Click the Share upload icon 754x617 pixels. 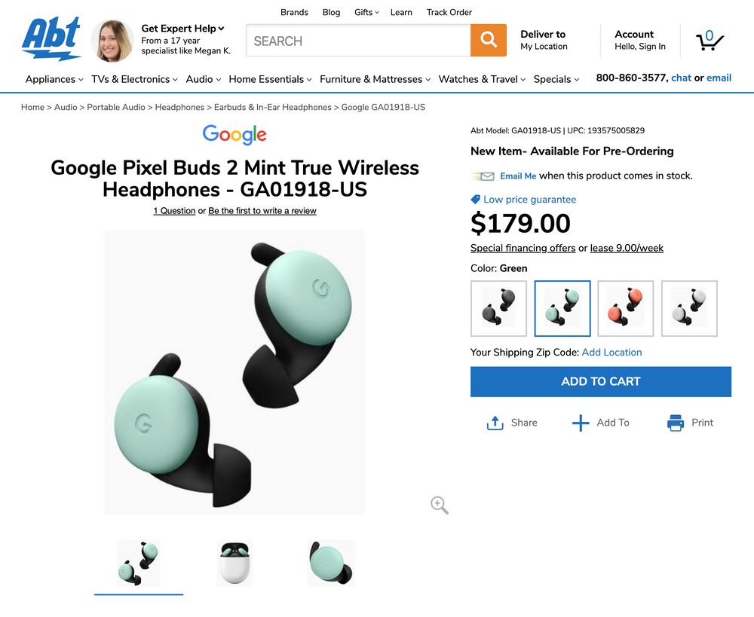495,423
